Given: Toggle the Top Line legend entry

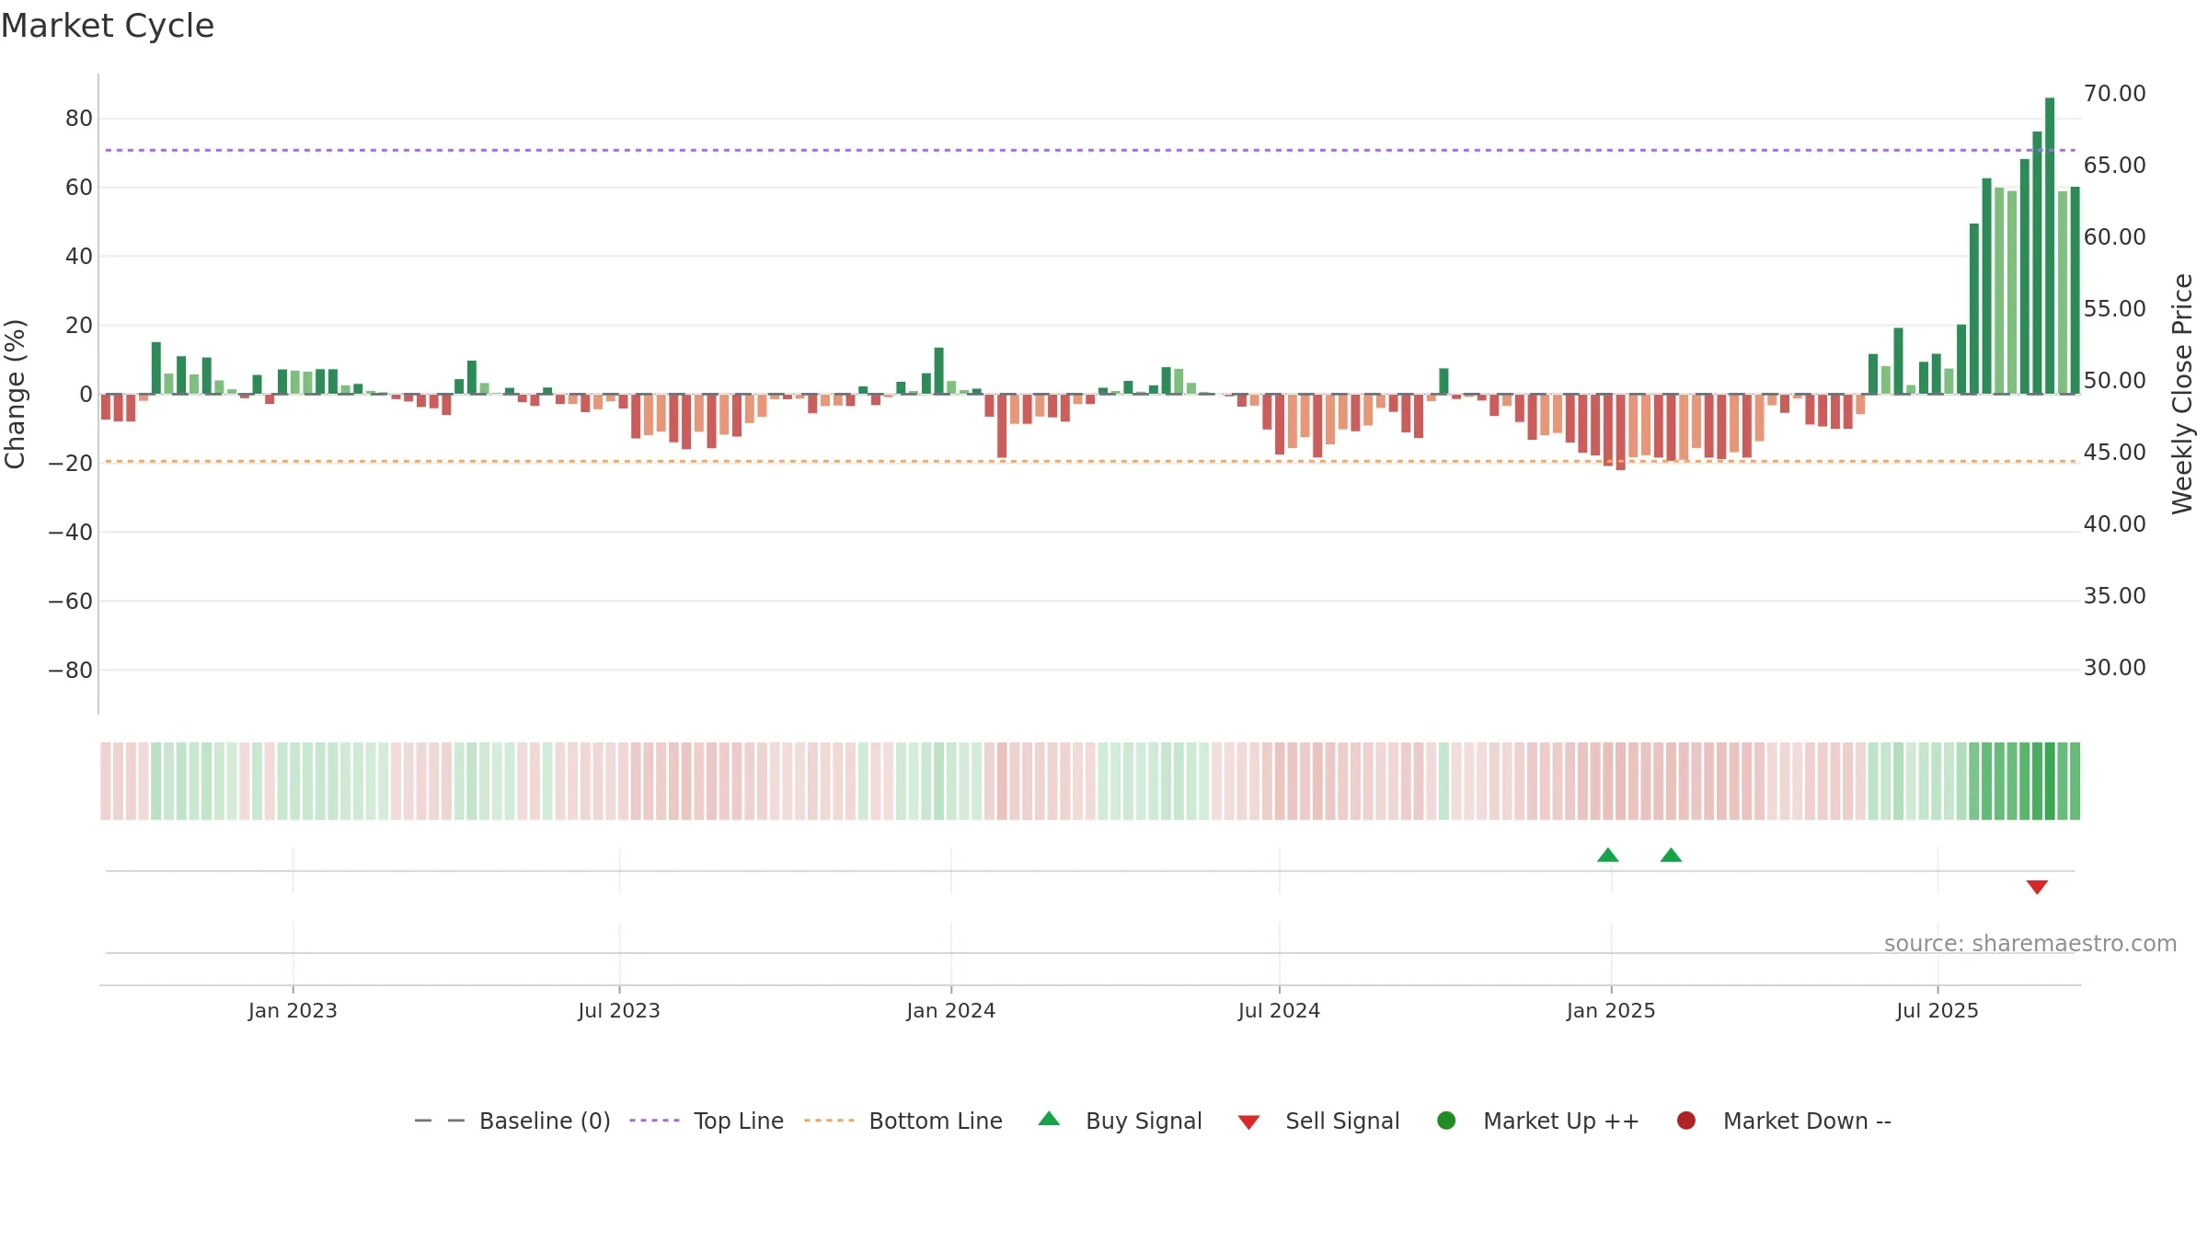Looking at the screenshot, I should (x=707, y=1121).
